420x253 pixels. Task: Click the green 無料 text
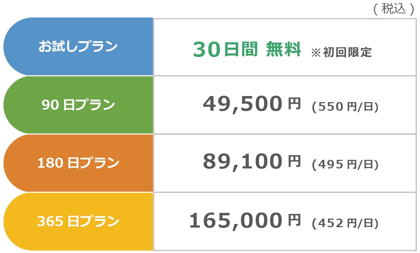(x=283, y=49)
